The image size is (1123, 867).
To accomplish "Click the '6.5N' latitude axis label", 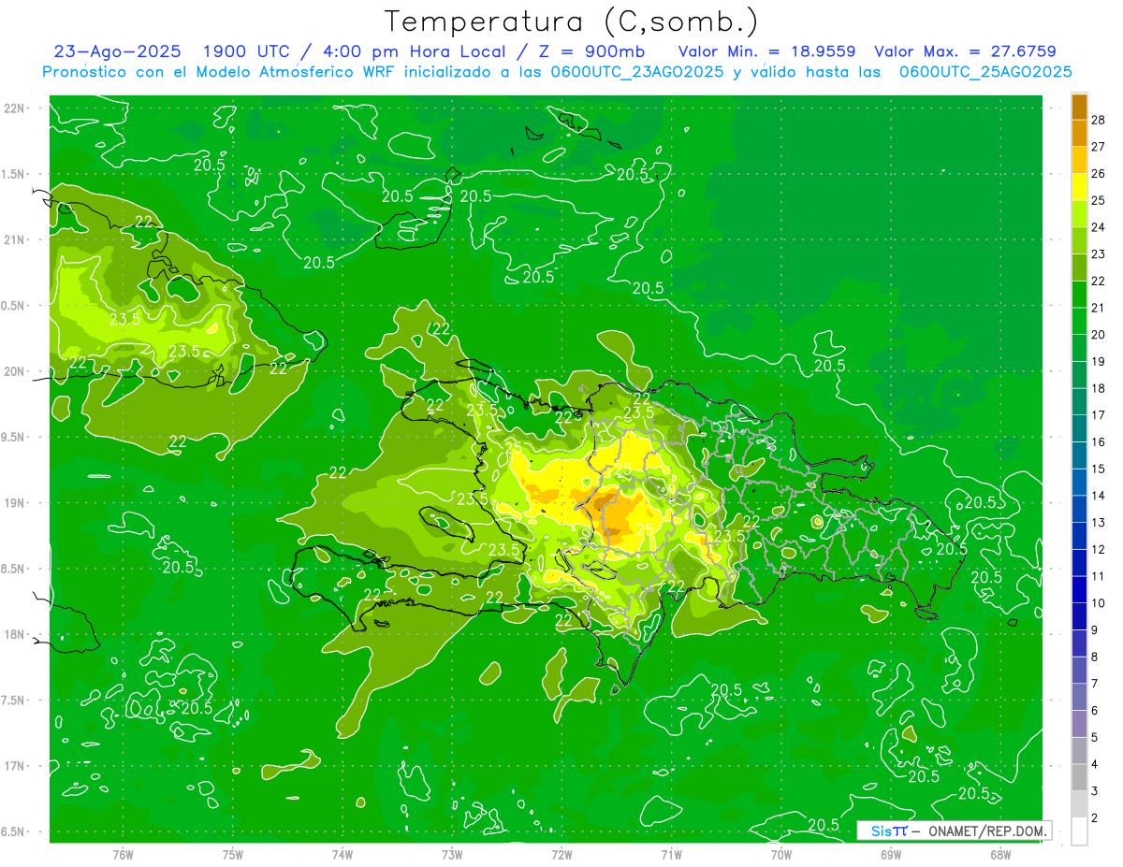I will pos(14,831).
